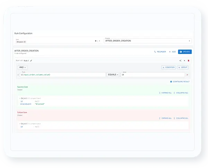This screenshot has width=208, height=168.
Task: Click the id property in Failure Case output
Action: (21, 127)
